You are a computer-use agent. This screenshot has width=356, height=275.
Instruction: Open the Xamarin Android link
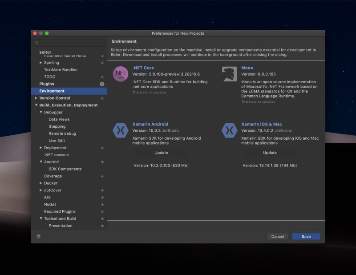(150, 124)
